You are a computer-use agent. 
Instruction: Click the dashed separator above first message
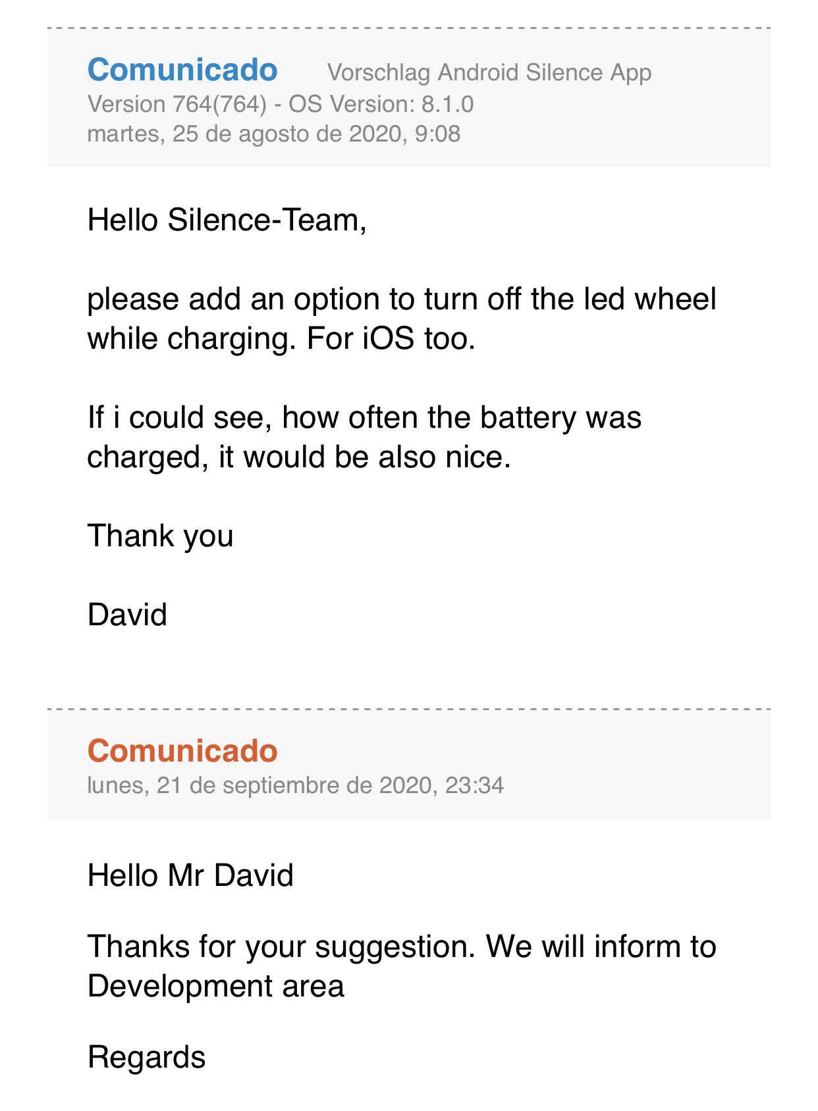click(408, 28)
